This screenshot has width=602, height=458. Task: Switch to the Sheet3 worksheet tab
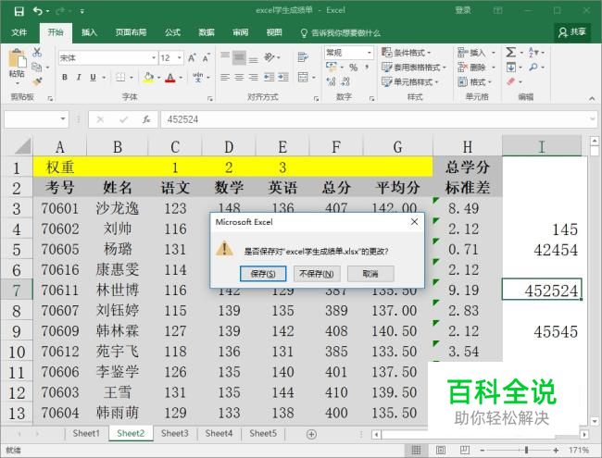pyautogui.click(x=175, y=433)
